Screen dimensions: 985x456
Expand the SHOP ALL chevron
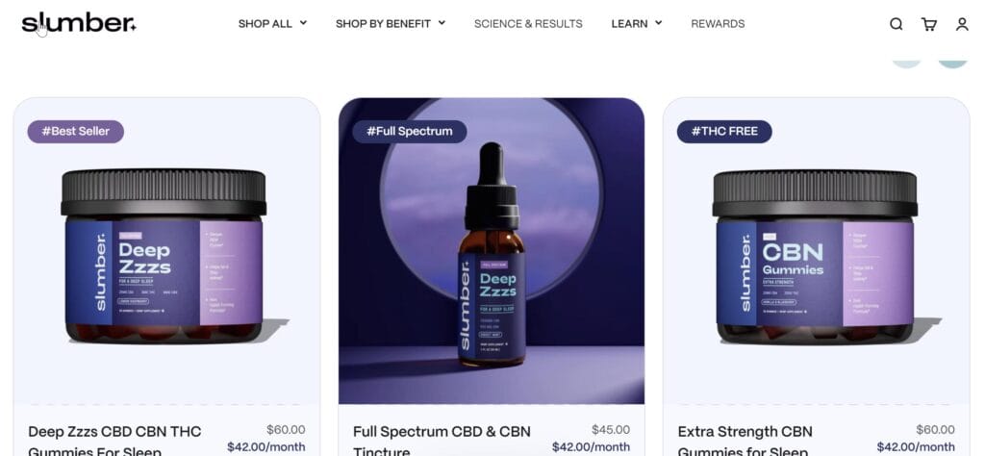[x=303, y=23]
